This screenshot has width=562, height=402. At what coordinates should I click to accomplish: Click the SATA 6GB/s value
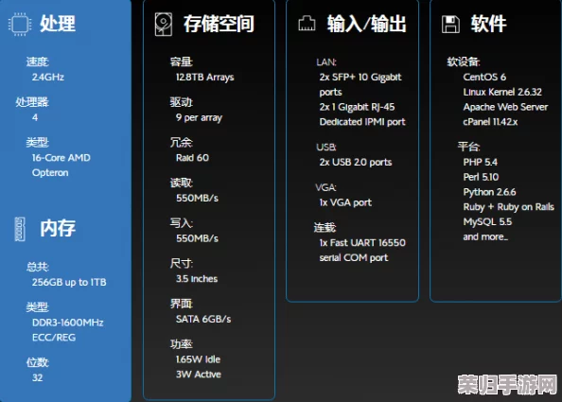(x=203, y=319)
